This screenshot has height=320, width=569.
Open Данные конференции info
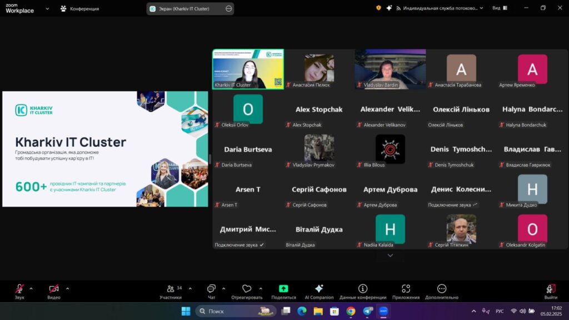click(x=362, y=291)
